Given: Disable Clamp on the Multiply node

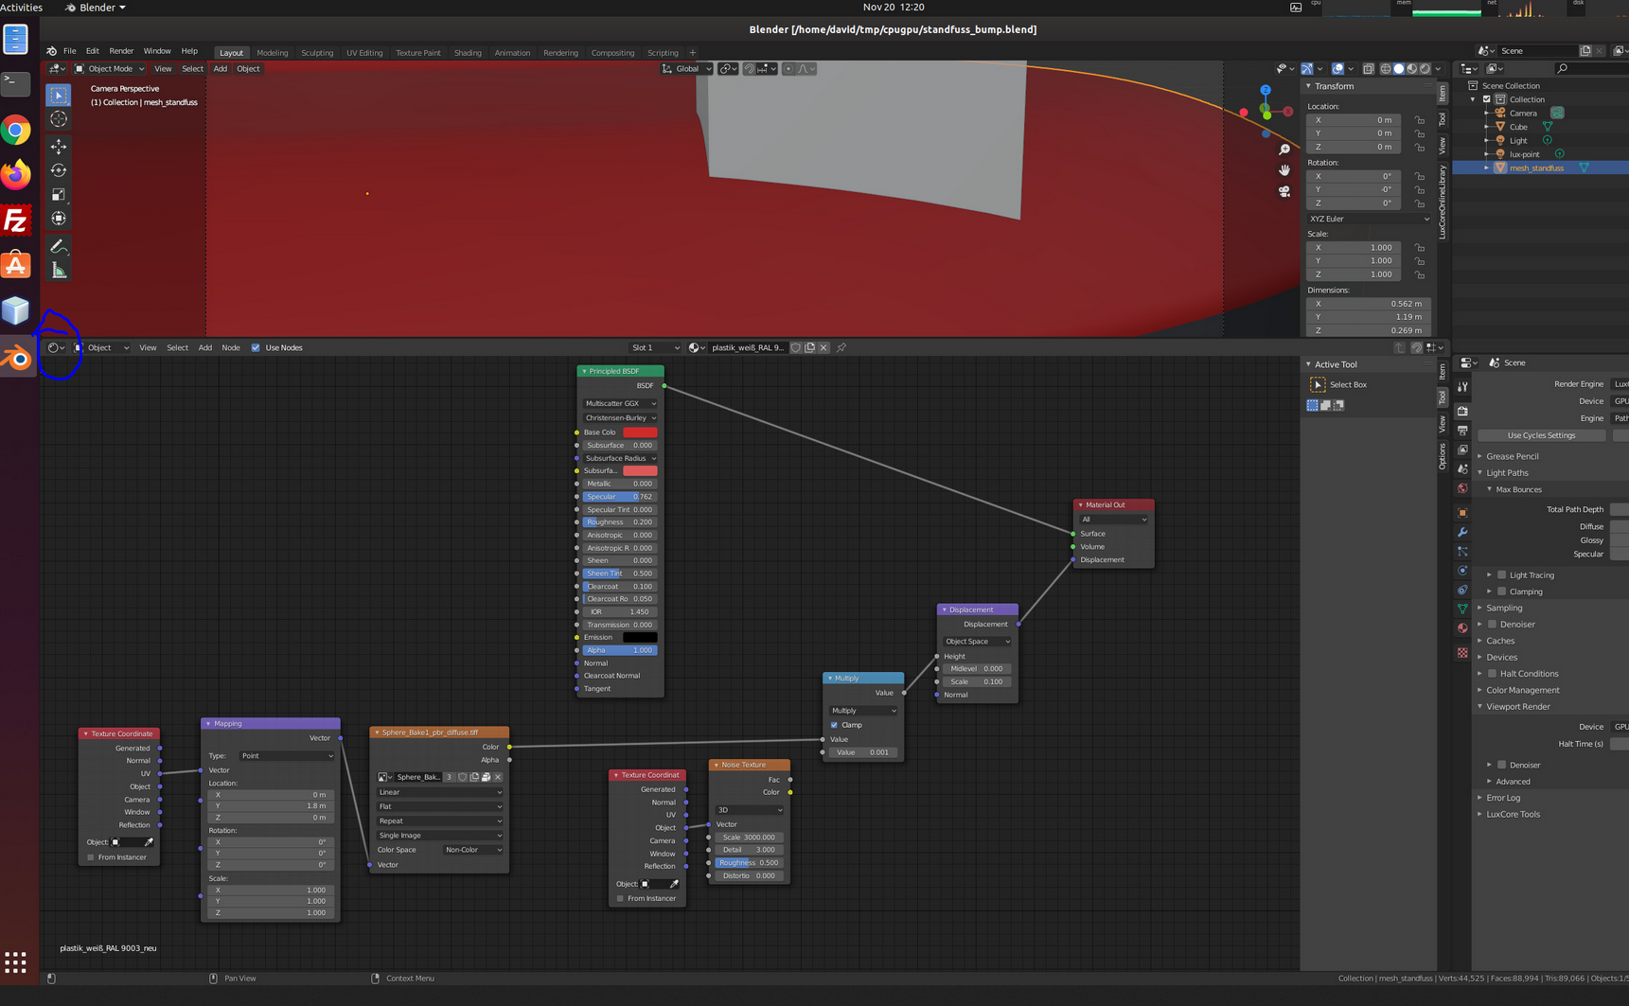Looking at the screenshot, I should pos(834,725).
